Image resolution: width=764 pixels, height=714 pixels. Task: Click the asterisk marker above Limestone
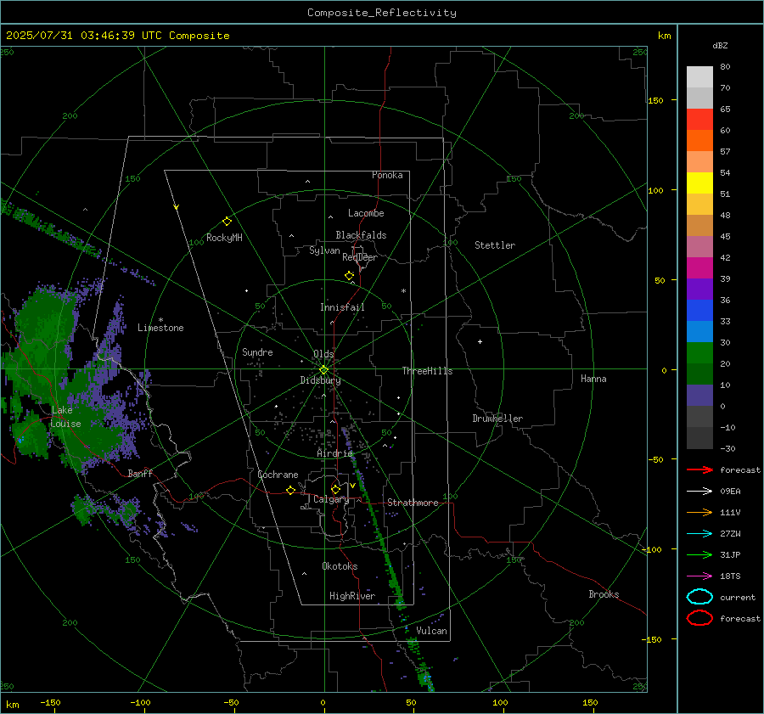pyautogui.click(x=160, y=320)
